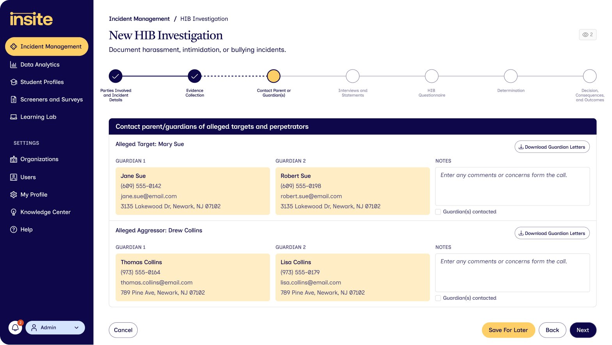Image resolution: width=612 pixels, height=345 pixels.
Task: Click the My Profile gear icon
Action: pyautogui.click(x=14, y=195)
